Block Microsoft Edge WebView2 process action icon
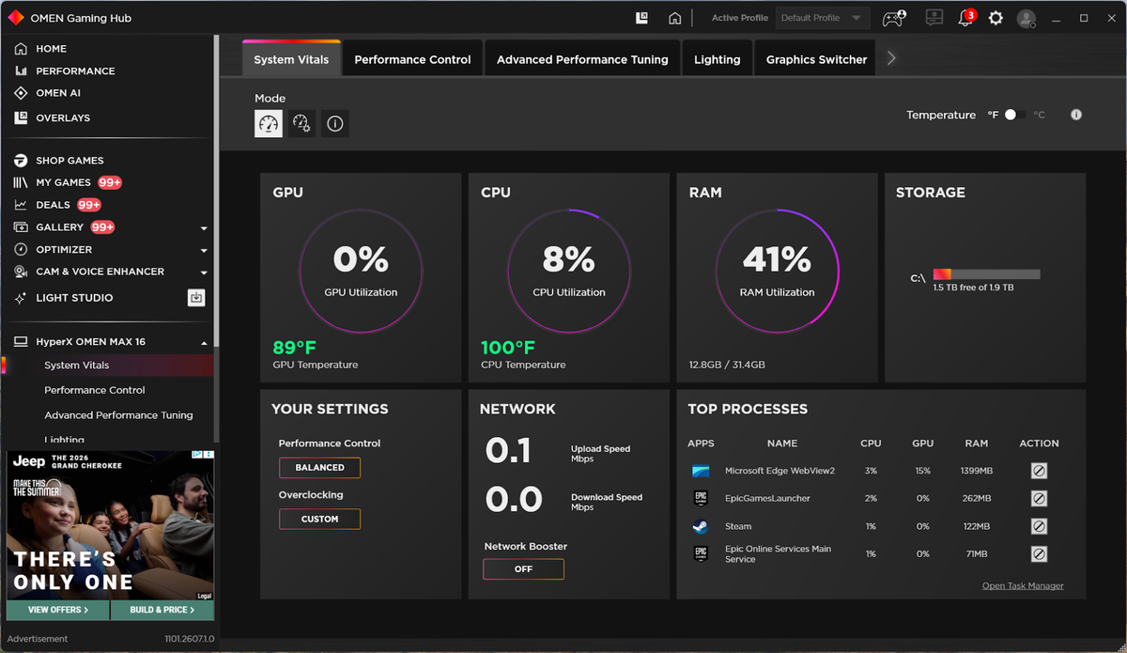 (1039, 471)
